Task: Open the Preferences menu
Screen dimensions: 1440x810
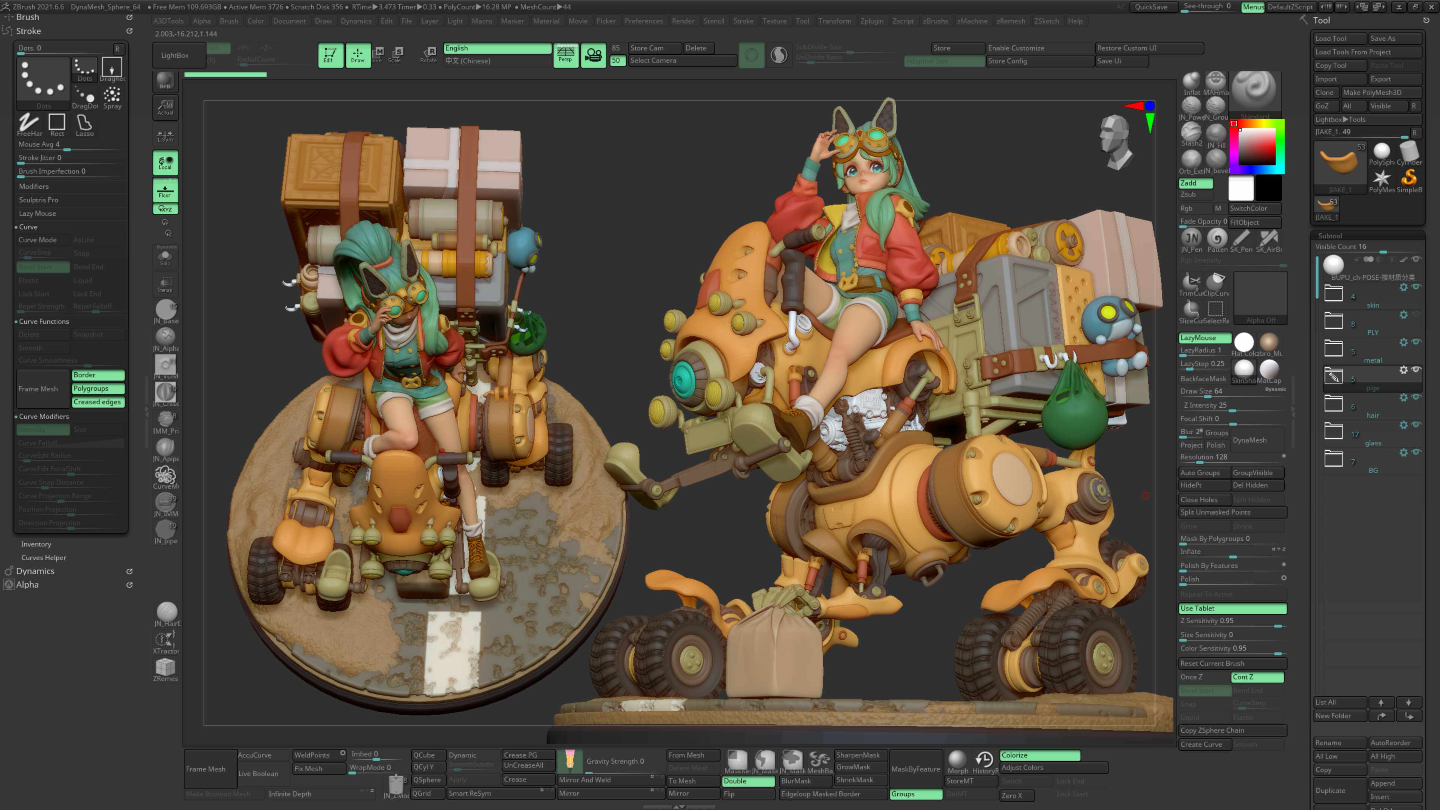Action: click(x=643, y=21)
